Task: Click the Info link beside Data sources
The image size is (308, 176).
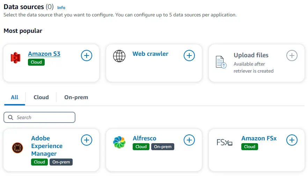Action: click(x=61, y=7)
